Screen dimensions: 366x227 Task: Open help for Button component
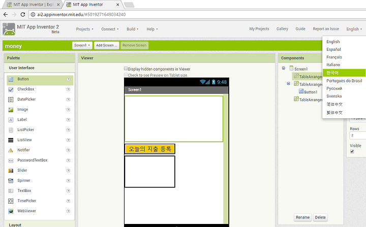pyautogui.click(x=69, y=79)
